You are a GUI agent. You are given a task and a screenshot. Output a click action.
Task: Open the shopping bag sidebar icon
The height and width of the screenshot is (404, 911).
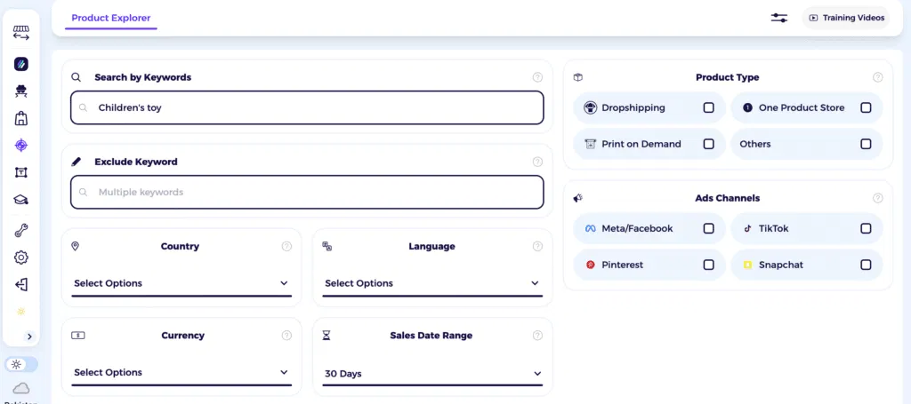(21, 118)
